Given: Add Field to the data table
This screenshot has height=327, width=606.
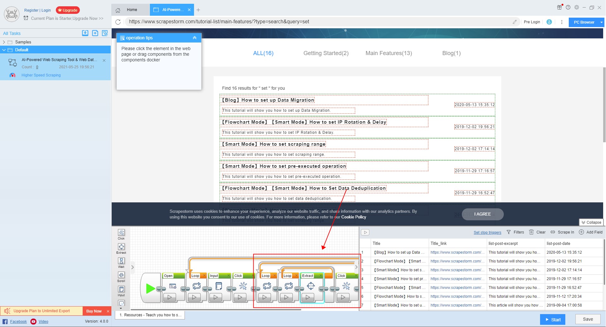Looking at the screenshot, I should click(591, 232).
